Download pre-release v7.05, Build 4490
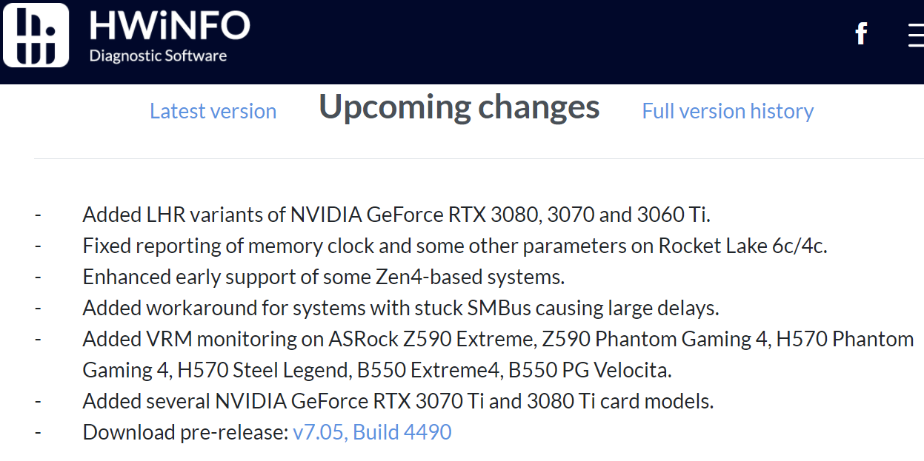 [372, 432]
